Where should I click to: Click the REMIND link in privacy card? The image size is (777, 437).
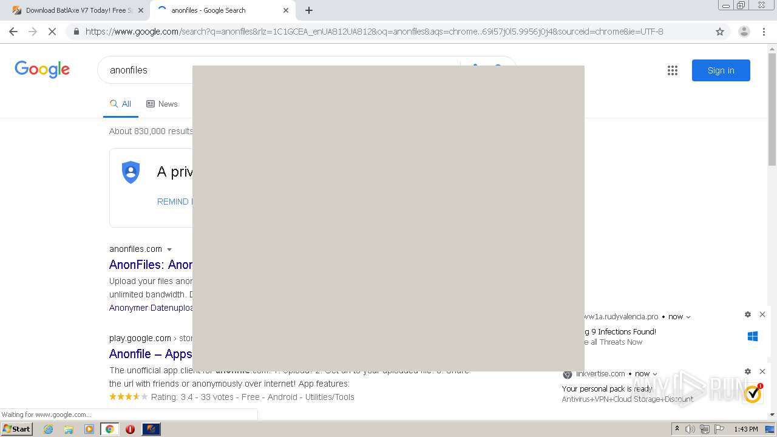175,202
